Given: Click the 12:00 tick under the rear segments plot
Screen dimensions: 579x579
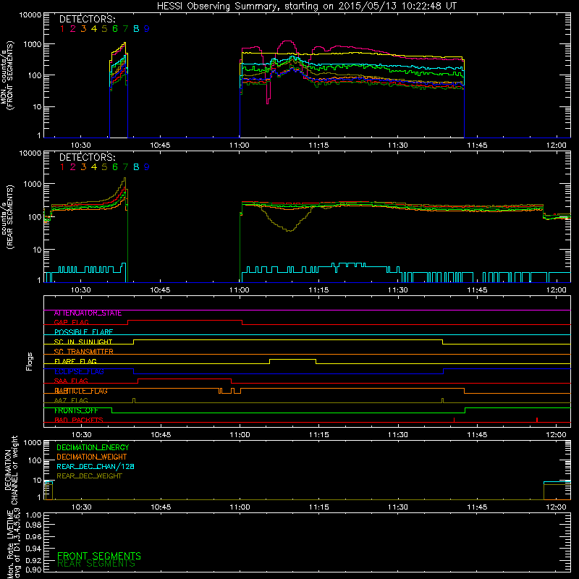Looking at the screenshot, I should click(x=556, y=290).
